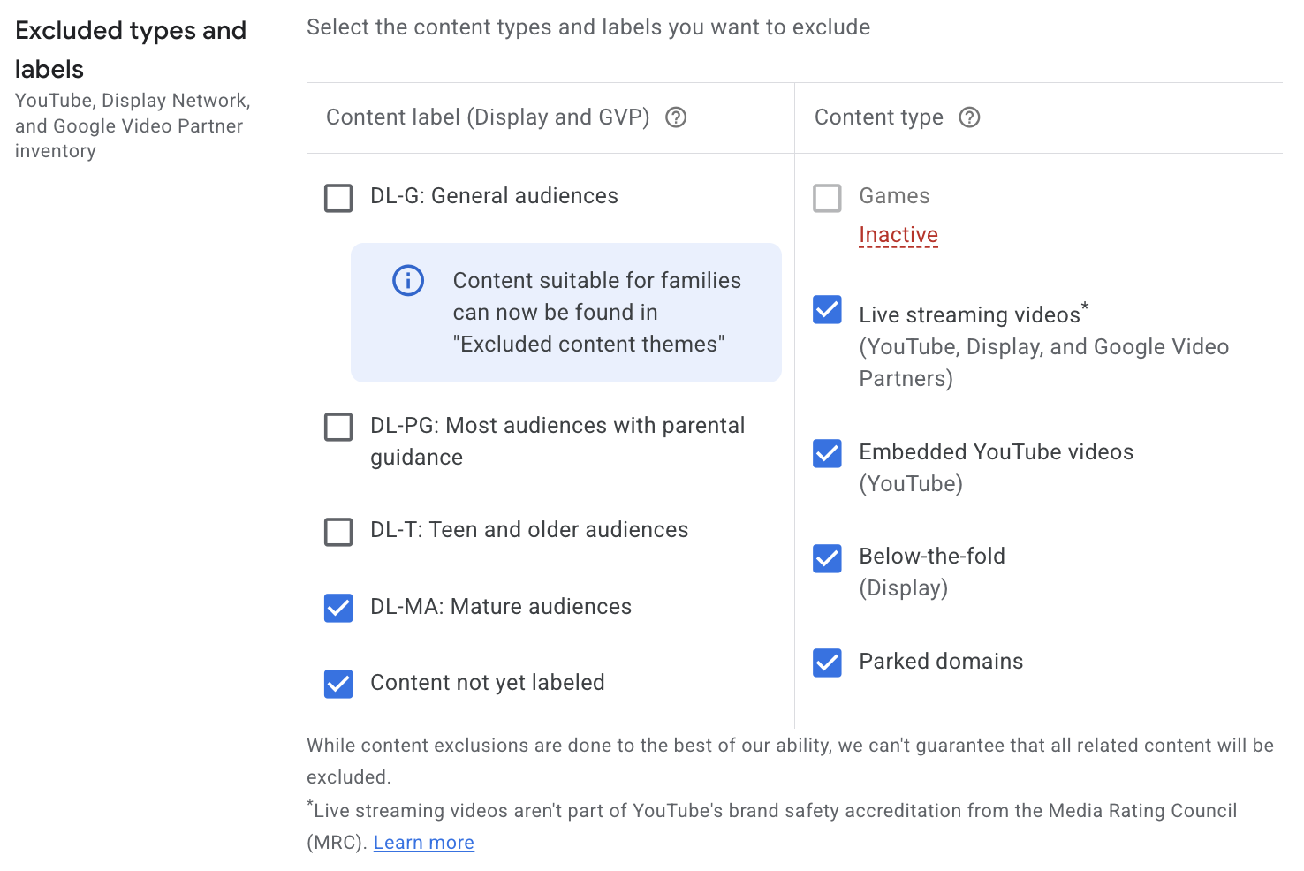Viewport: 1304px width, 871px height.
Task: Uncheck the Parked domains exclusion
Action: [827, 663]
